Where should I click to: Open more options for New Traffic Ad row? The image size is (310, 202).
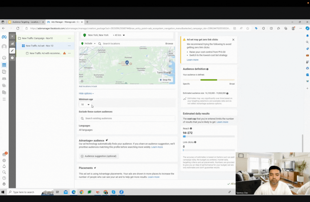[x=69, y=53]
